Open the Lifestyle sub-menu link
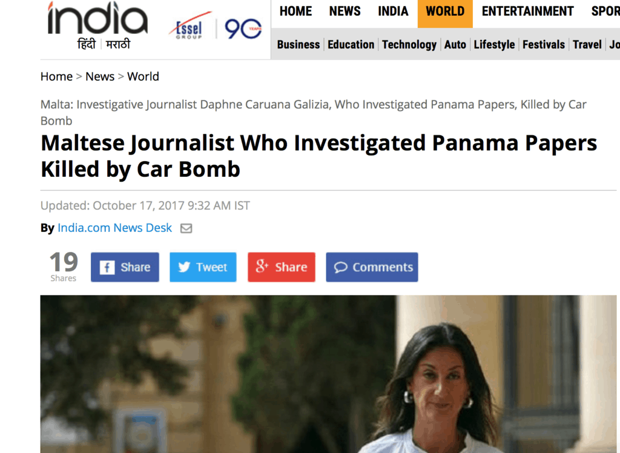Screen dimensions: 620x453 point(494,45)
